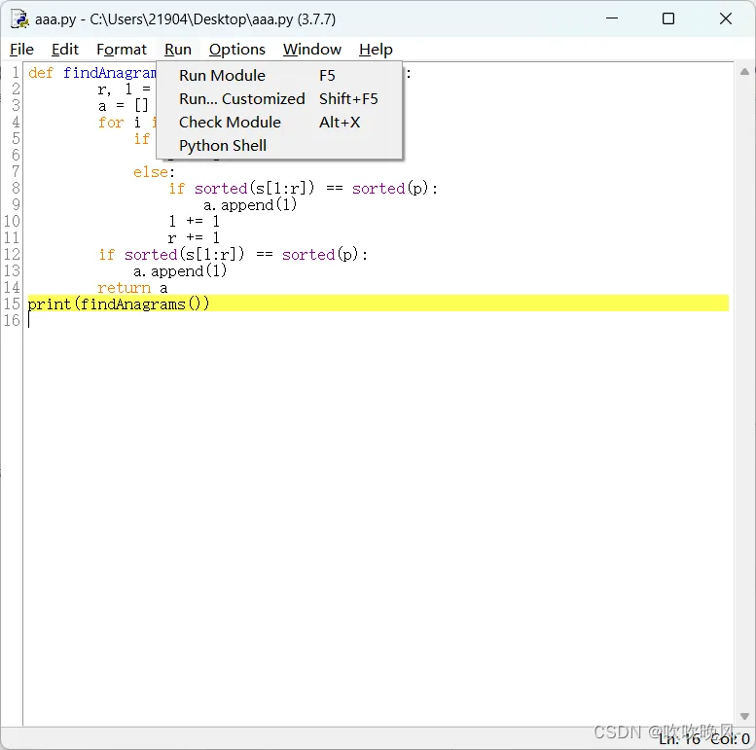The image size is (756, 750).
Task: Close the open Run menu
Action: pos(178,50)
